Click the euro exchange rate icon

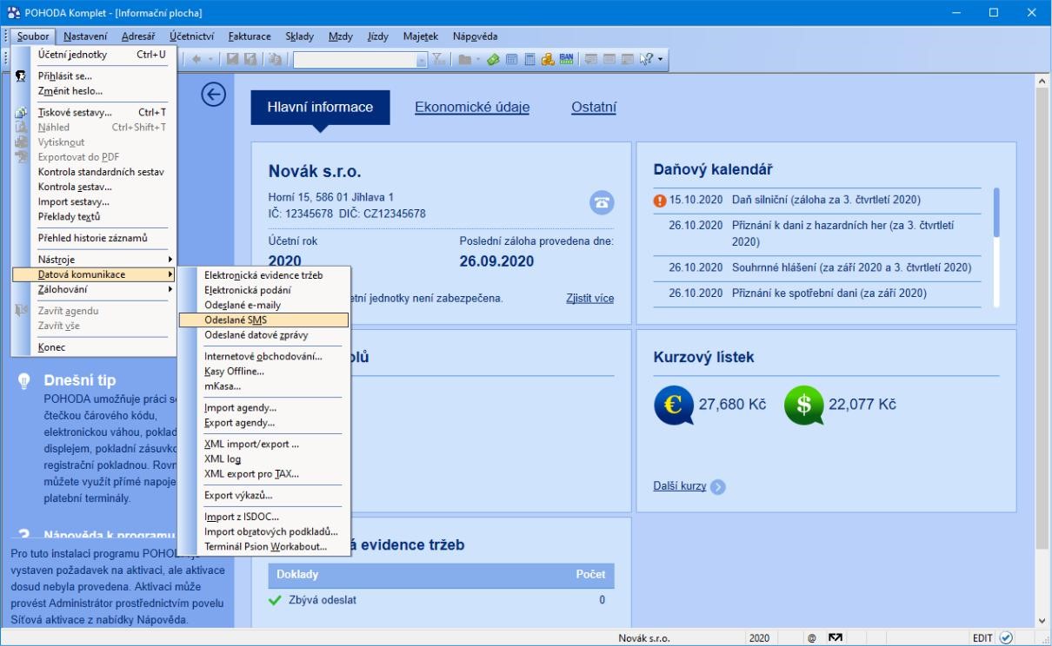point(674,405)
